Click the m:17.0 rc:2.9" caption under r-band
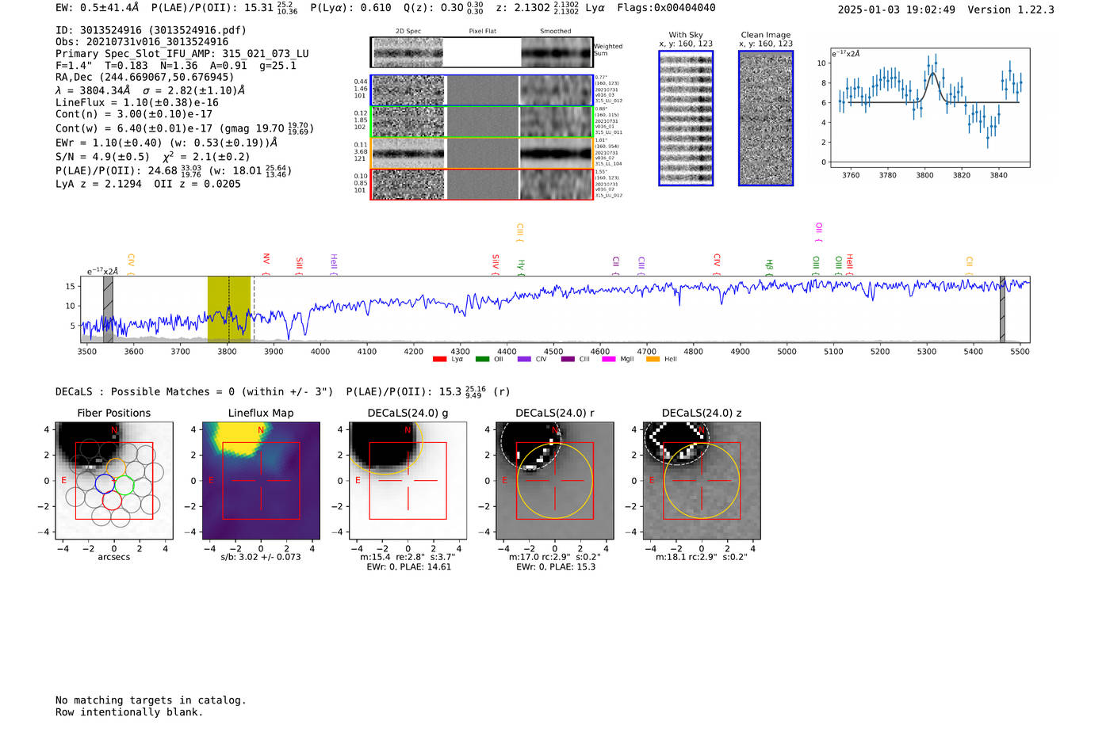Screen dimensions: 1110x755 pyautogui.click(x=554, y=557)
